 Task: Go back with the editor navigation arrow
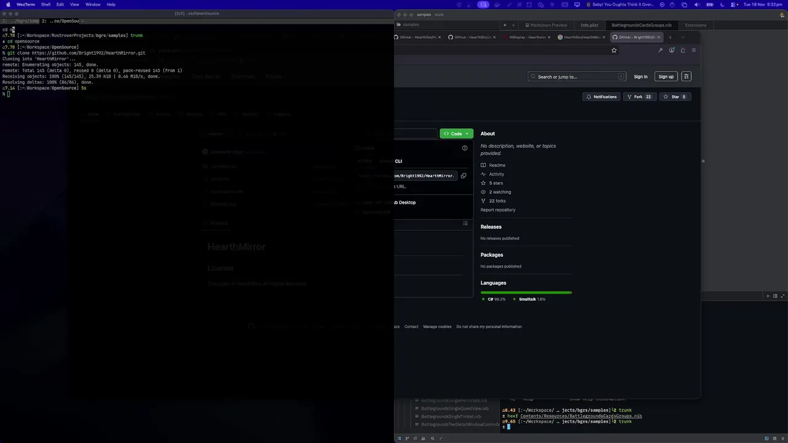505,25
